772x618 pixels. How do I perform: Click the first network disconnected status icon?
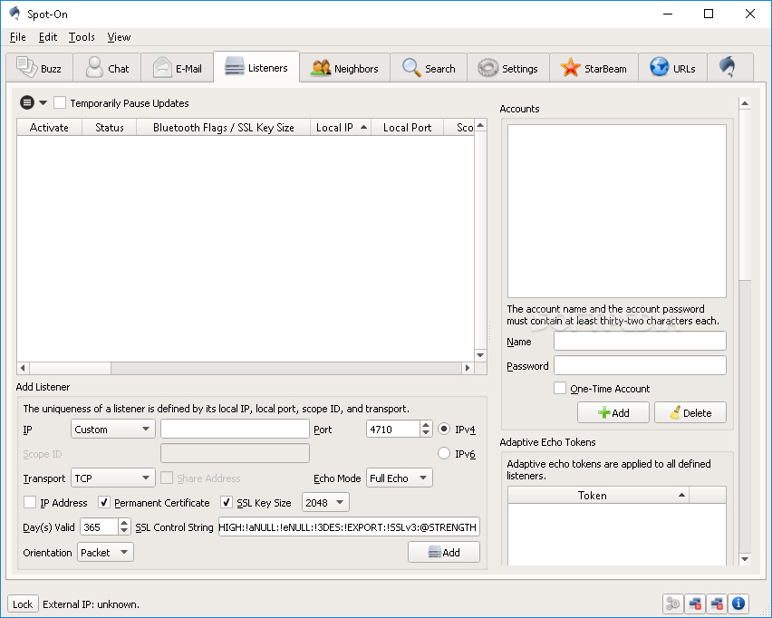point(695,604)
